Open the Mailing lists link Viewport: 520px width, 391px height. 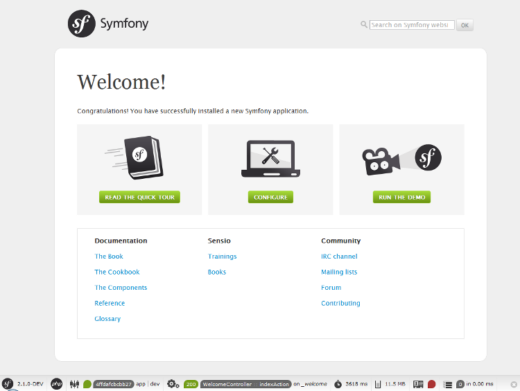click(339, 272)
